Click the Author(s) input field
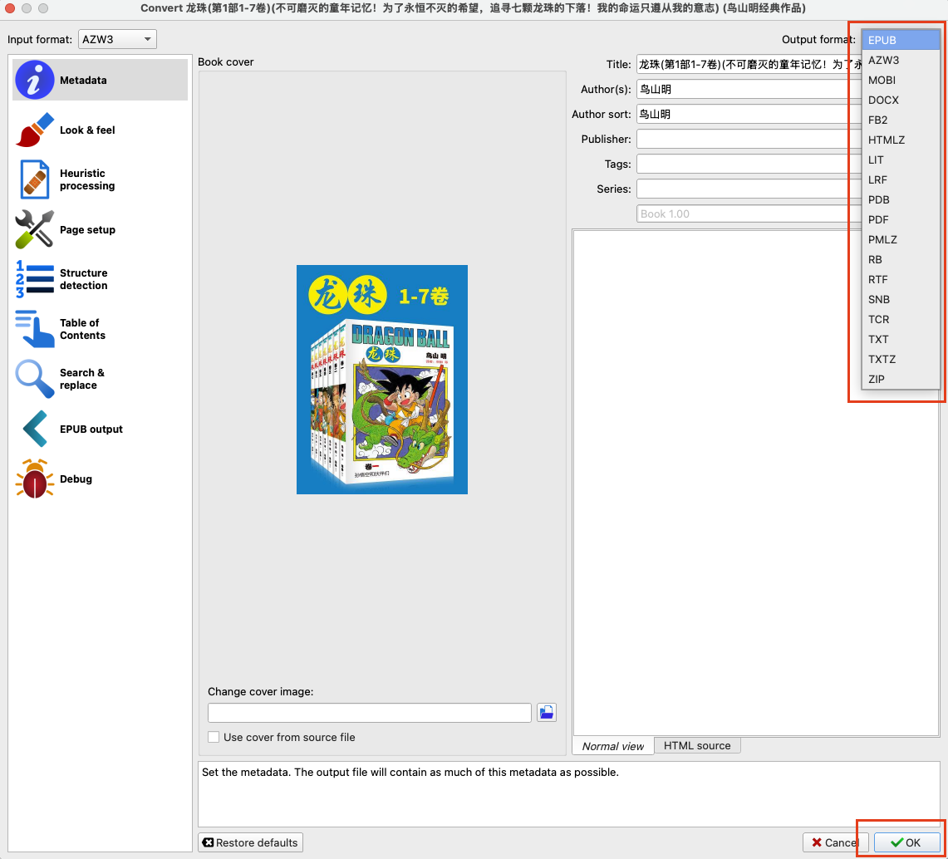The image size is (948, 859). (x=748, y=89)
